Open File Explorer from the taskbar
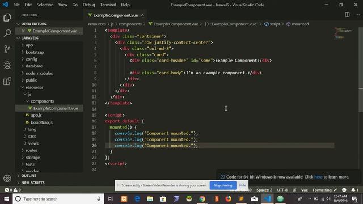Image resolution: width=363 pixels, height=204 pixels. [150, 199]
